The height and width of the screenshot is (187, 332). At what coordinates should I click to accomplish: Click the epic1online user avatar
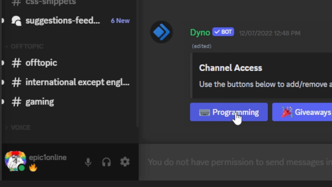click(x=15, y=161)
